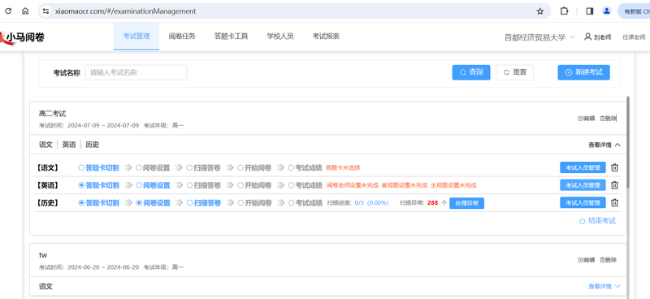Bookmark this page with star icon

pyautogui.click(x=539, y=11)
